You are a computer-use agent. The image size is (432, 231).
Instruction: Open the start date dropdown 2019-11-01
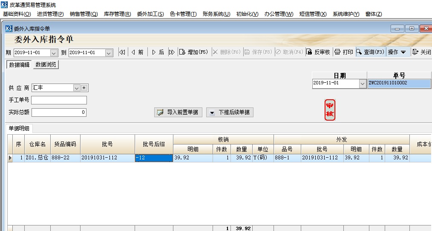(x=54, y=53)
